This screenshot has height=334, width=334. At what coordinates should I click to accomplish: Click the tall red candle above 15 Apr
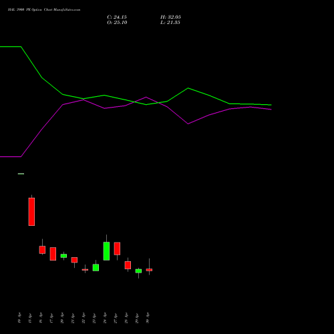pyautogui.click(x=31, y=212)
